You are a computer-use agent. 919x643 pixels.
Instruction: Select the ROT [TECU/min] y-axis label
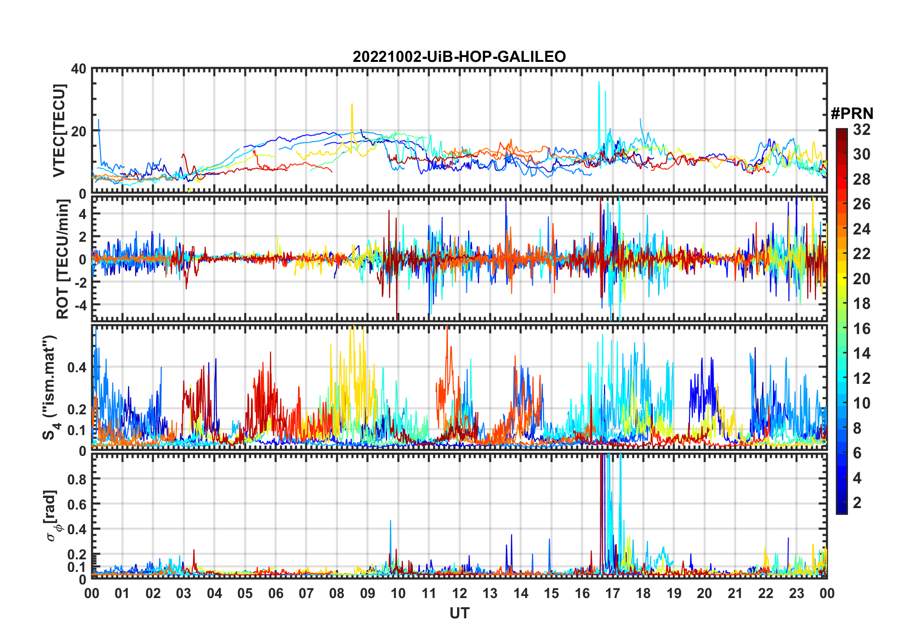(63, 259)
